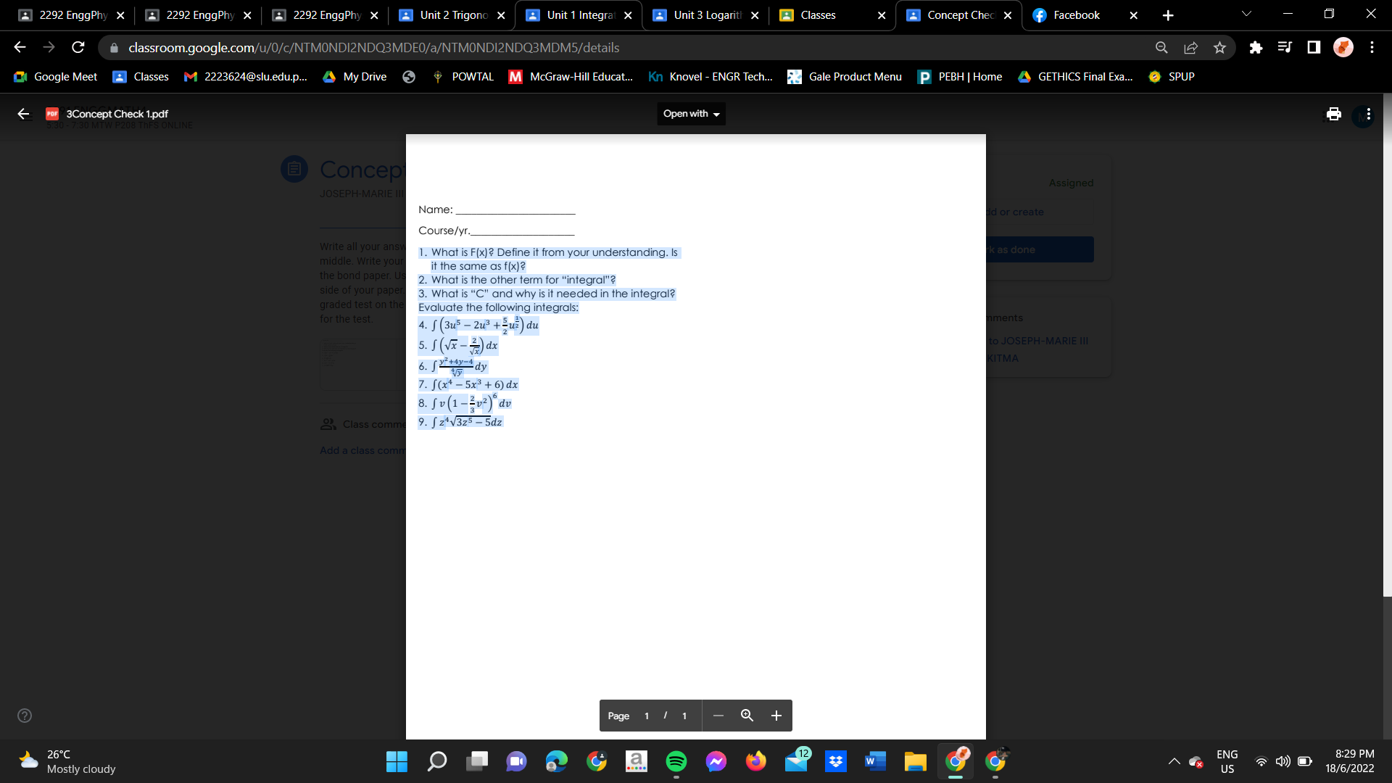Viewport: 1392px width, 783px height.
Task: Open File Explorer from the taskbar
Action: coord(915,761)
